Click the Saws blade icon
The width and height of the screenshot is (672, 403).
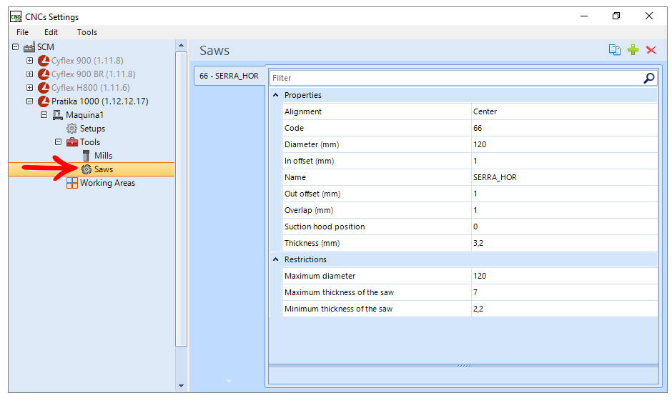click(x=87, y=169)
